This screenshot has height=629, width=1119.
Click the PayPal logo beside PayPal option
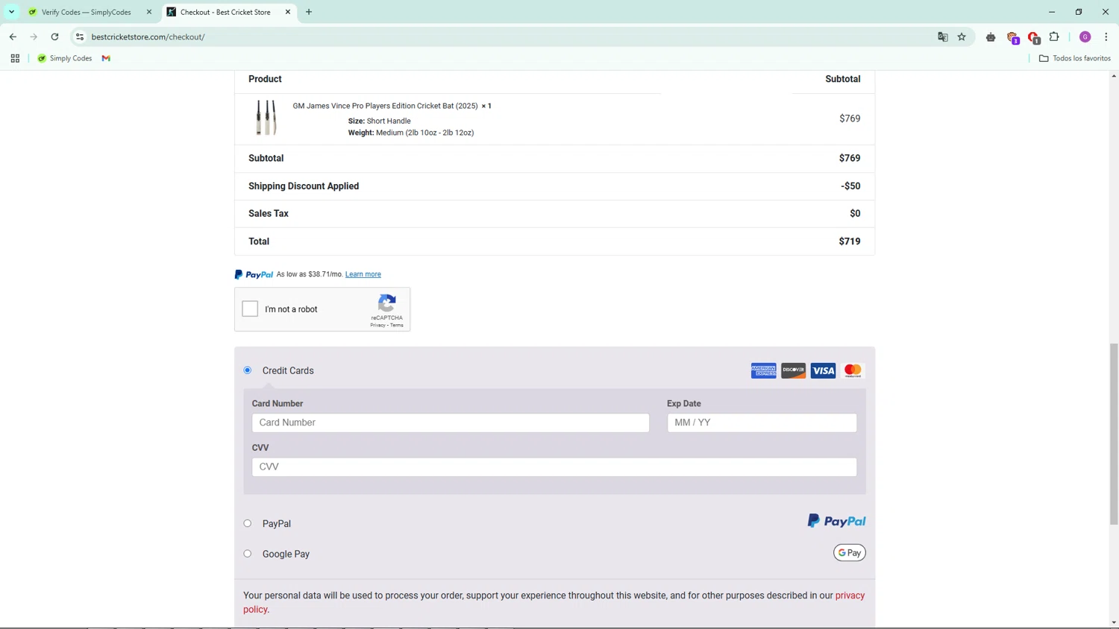click(836, 521)
